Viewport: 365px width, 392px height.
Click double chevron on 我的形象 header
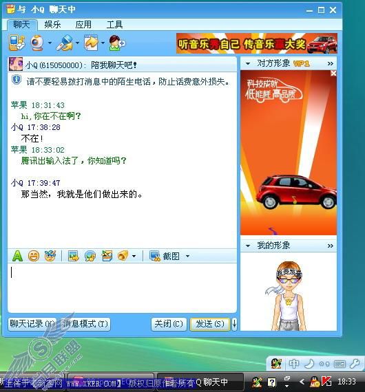point(331,246)
